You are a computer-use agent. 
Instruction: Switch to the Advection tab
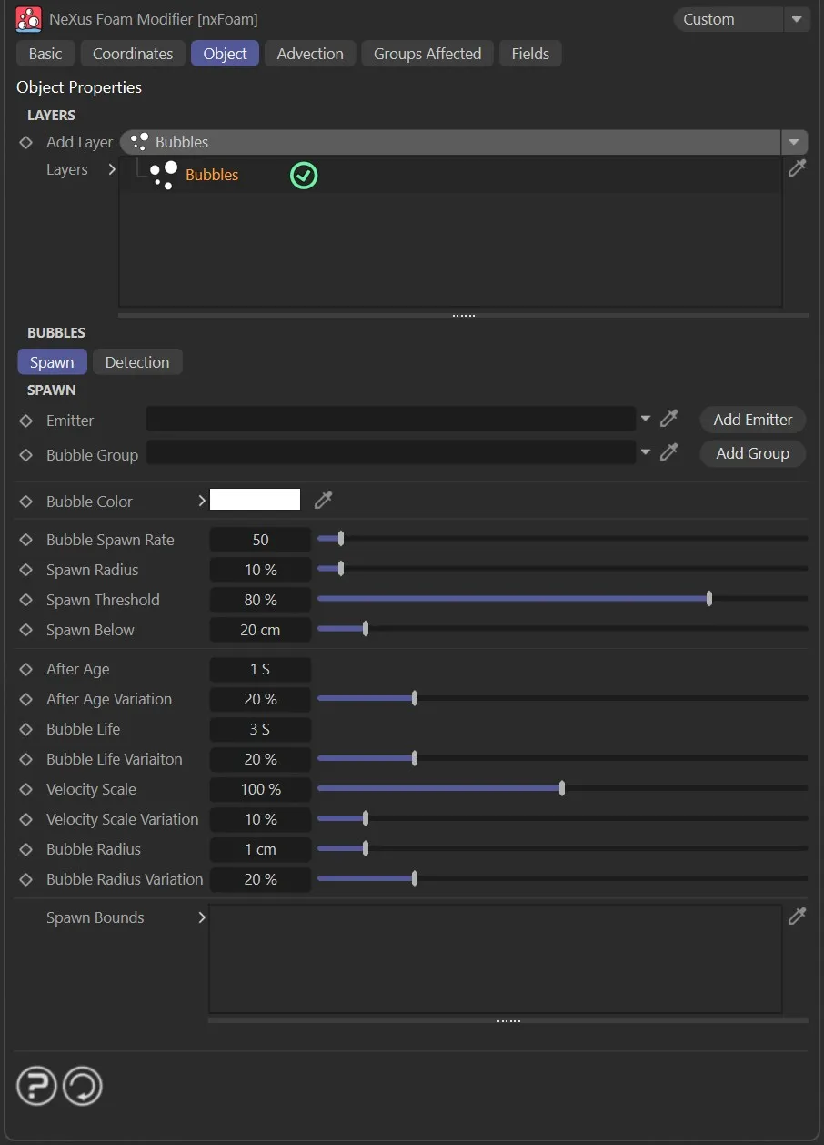[x=310, y=54]
